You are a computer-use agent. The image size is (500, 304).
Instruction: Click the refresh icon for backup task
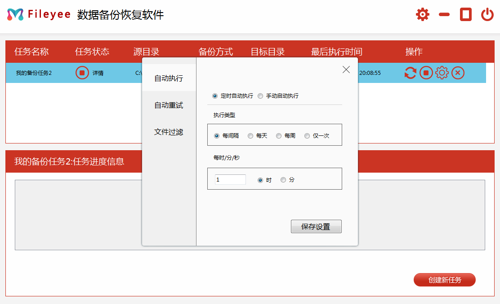[x=410, y=73]
